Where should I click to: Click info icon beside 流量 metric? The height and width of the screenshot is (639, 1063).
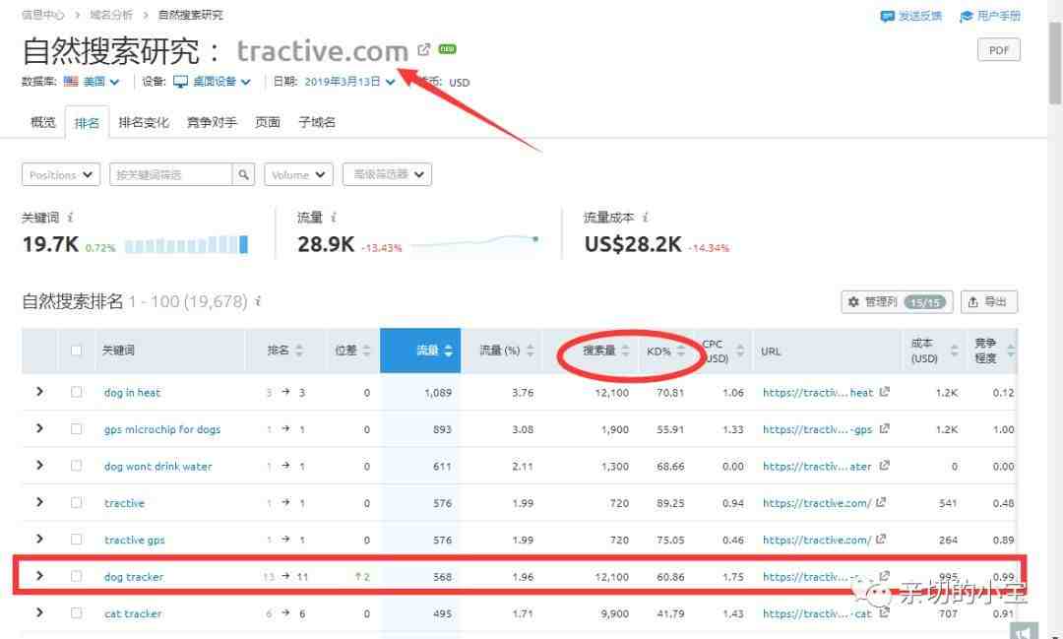(x=334, y=217)
